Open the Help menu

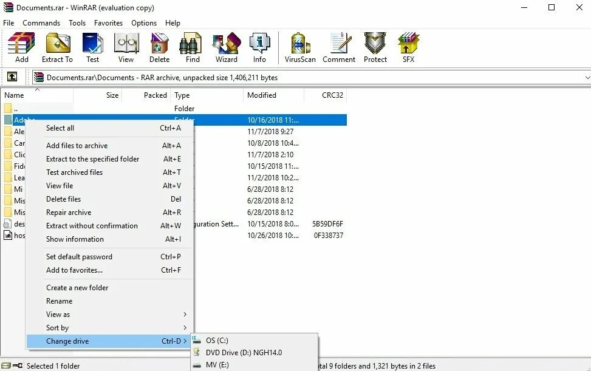(x=173, y=23)
